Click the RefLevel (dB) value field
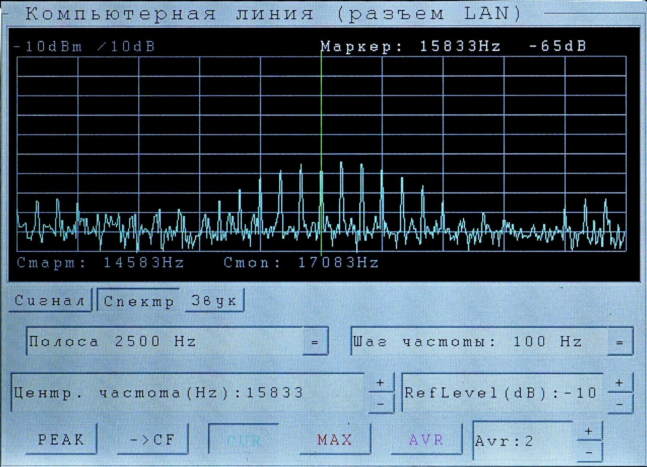Image resolution: width=647 pixels, height=467 pixels. click(501, 393)
